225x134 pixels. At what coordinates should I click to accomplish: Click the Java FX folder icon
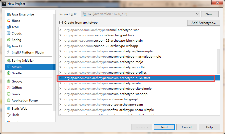coord(9,46)
